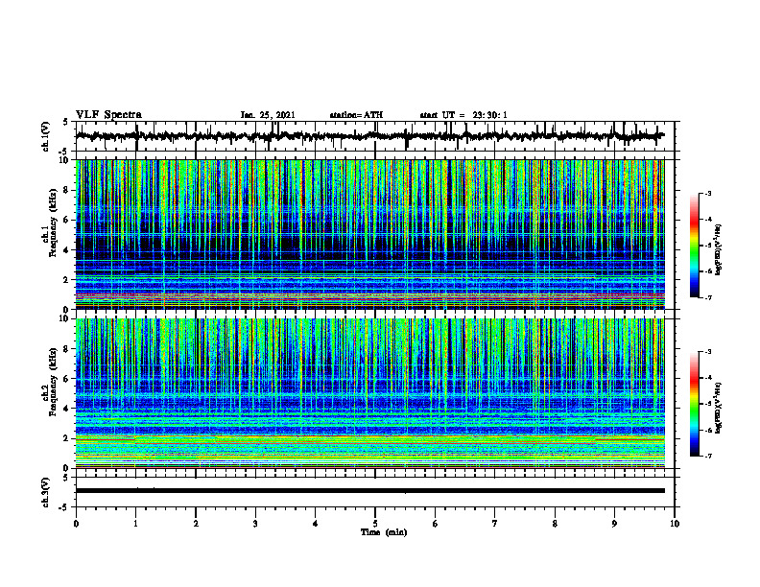
Task: Click the time axis tick label "0"
Action: coord(76,524)
